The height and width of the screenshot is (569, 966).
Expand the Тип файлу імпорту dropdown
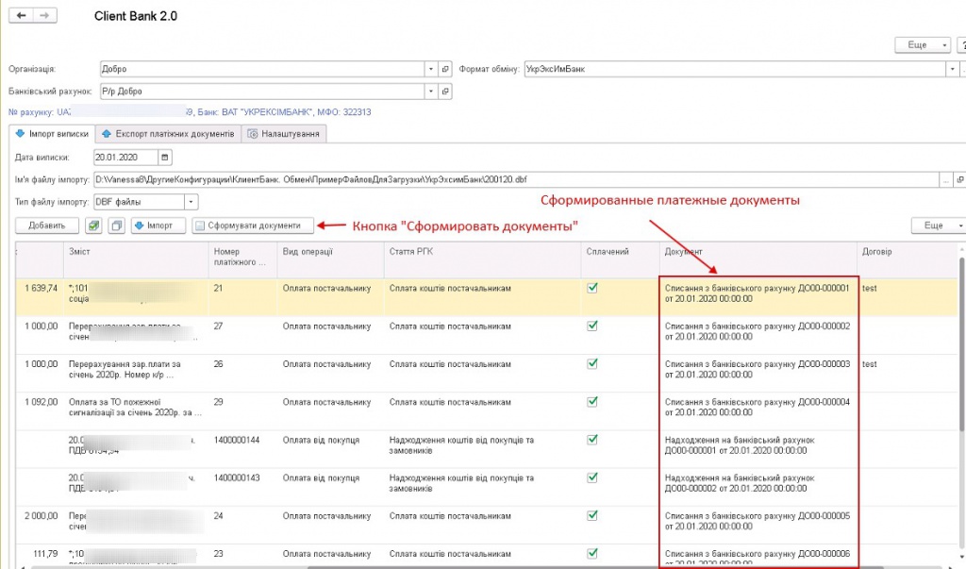(191, 202)
